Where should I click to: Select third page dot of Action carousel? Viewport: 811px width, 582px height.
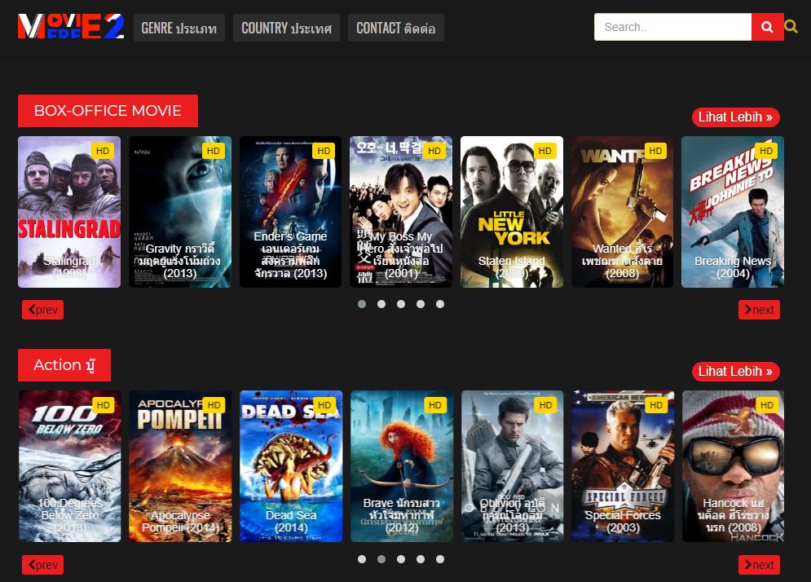tap(401, 559)
